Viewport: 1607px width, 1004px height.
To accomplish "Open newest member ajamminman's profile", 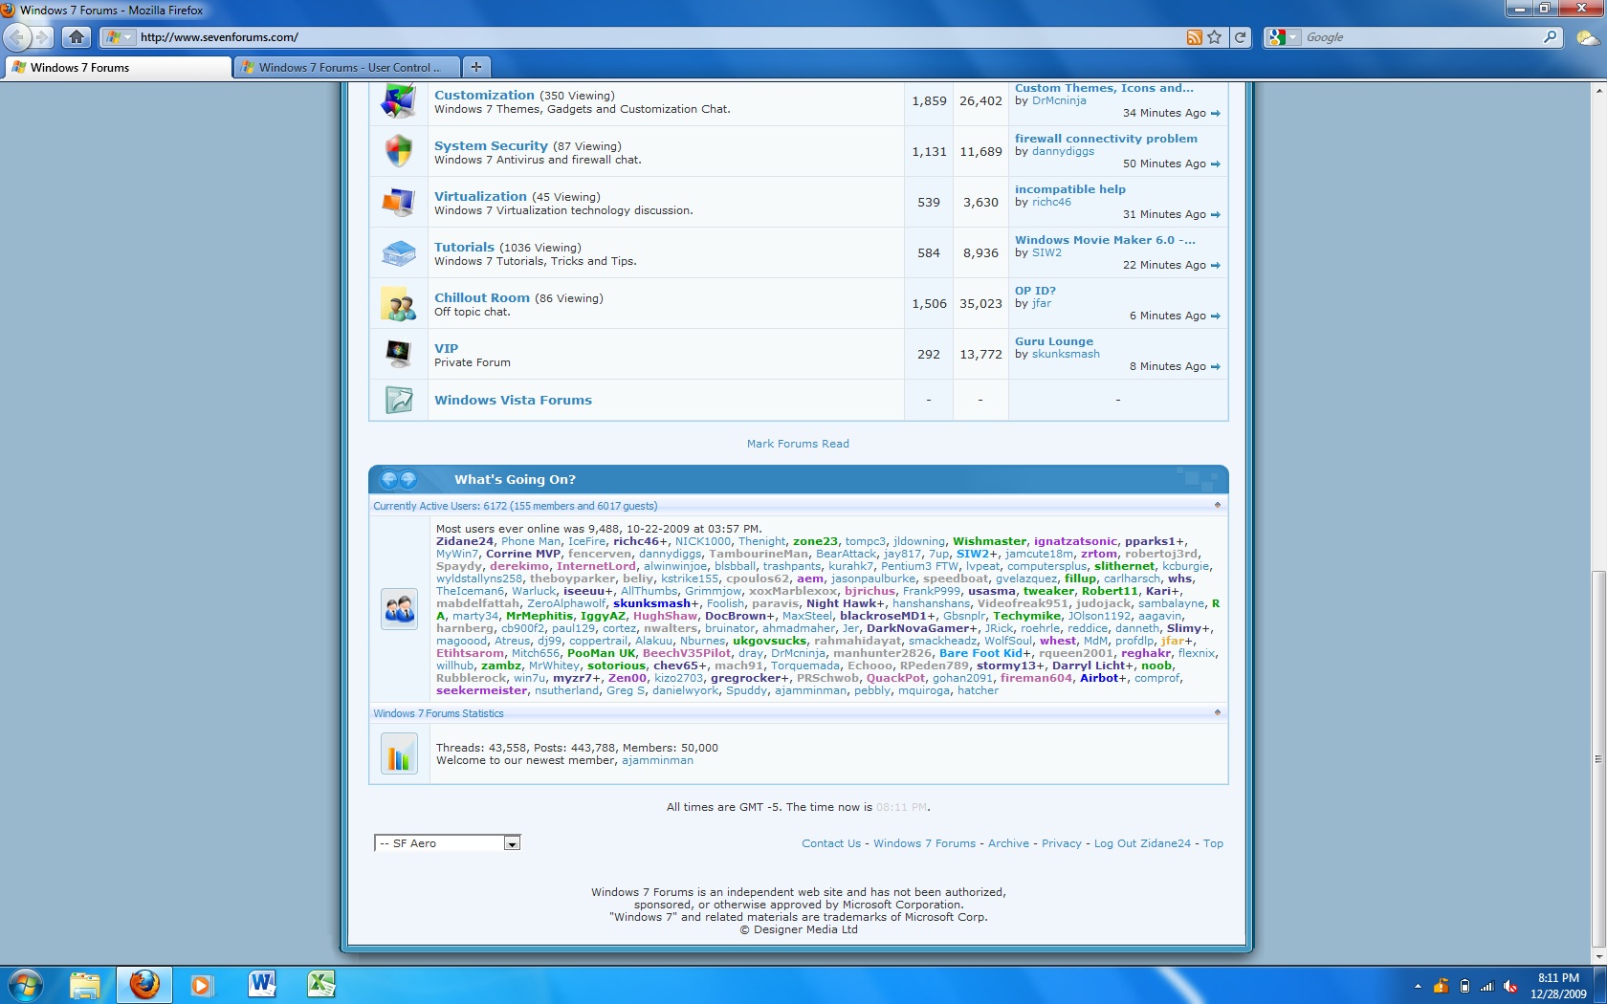I will click(657, 760).
